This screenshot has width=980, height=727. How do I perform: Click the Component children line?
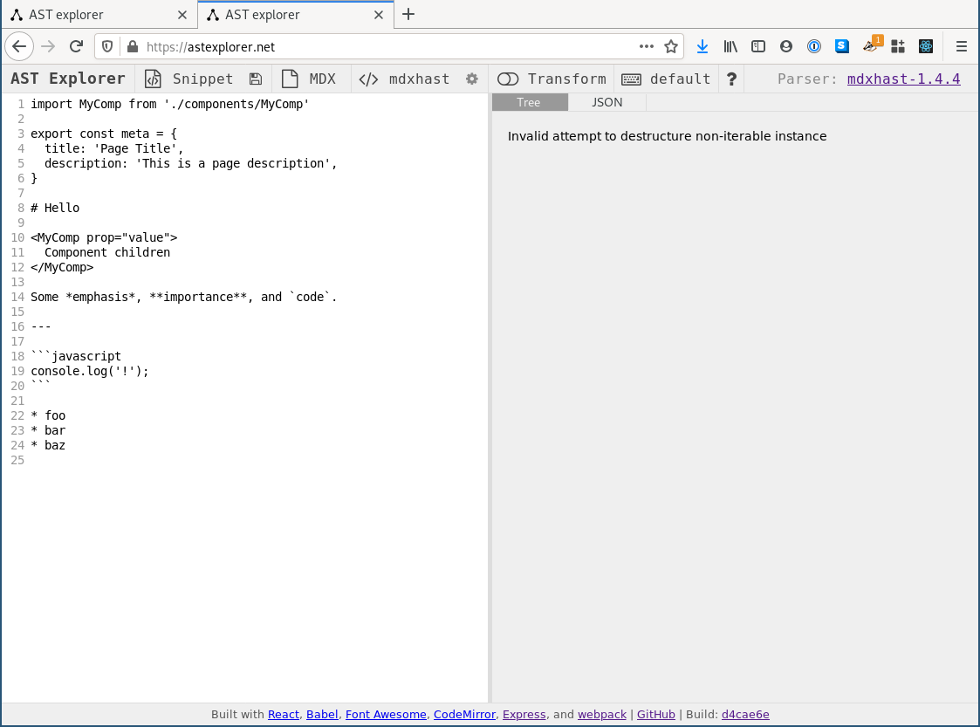[106, 252]
